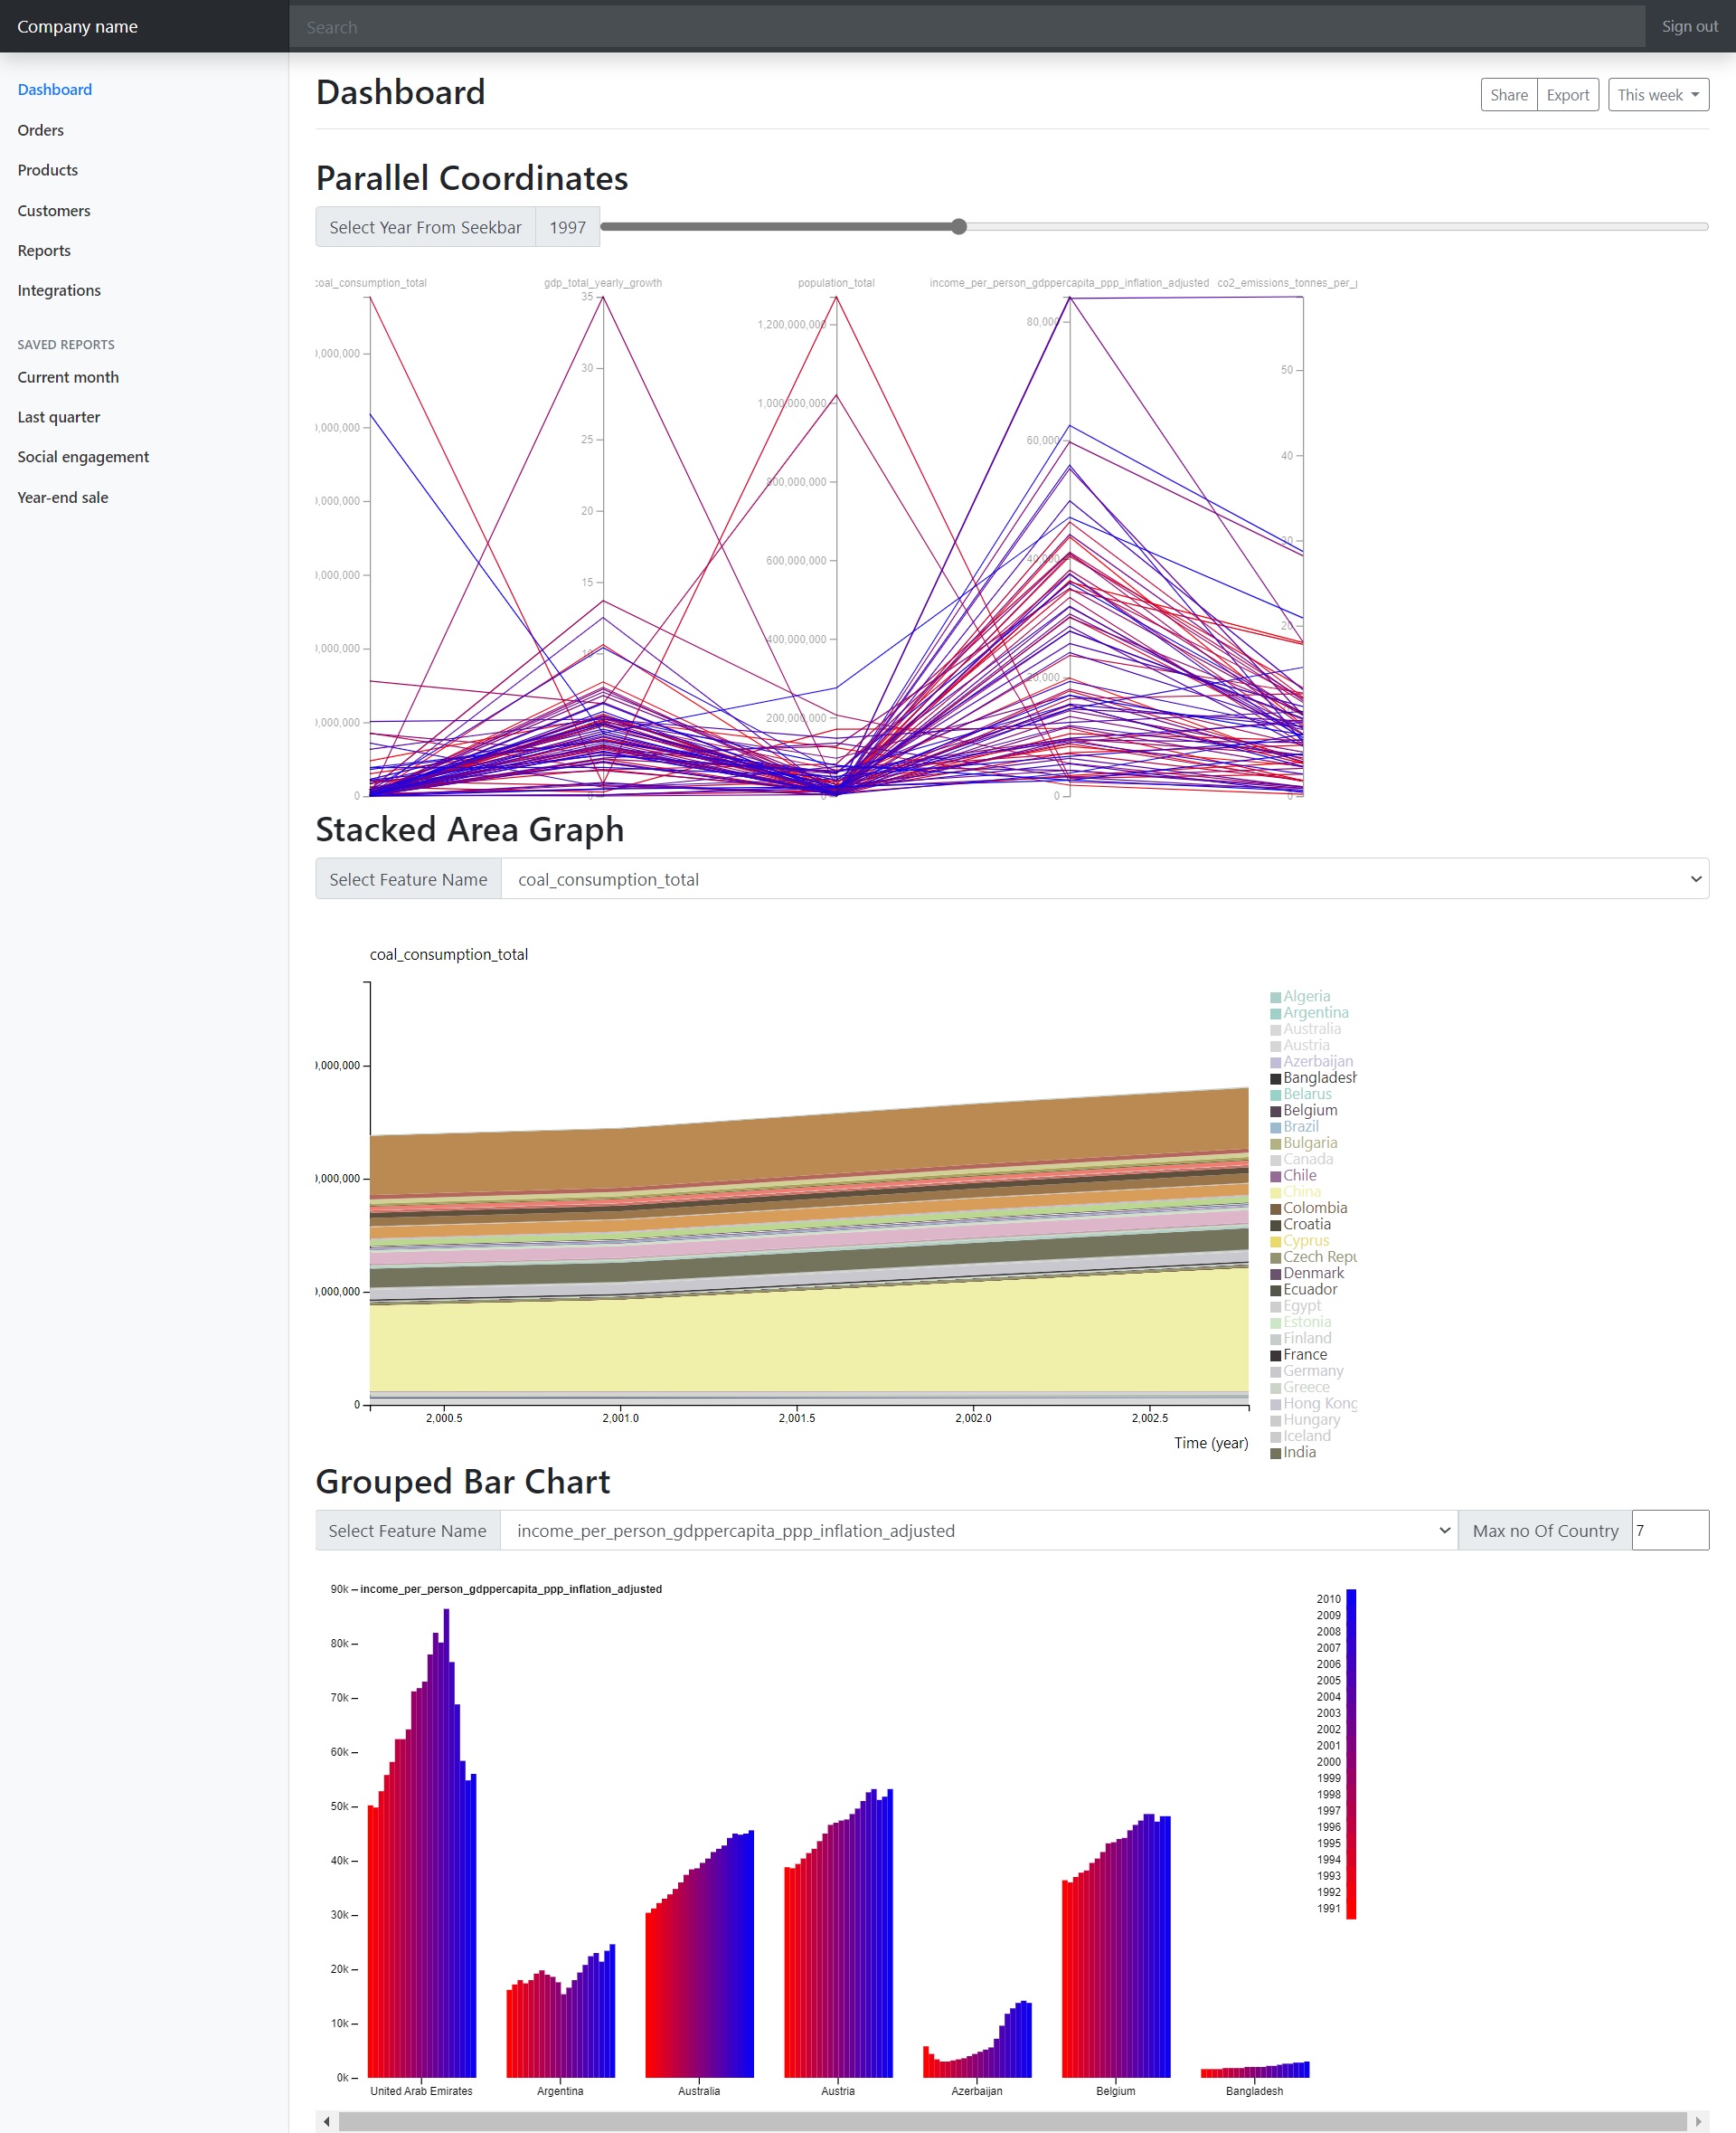The height and width of the screenshot is (2133, 1736).
Task: Click the Share button
Action: [1508, 95]
